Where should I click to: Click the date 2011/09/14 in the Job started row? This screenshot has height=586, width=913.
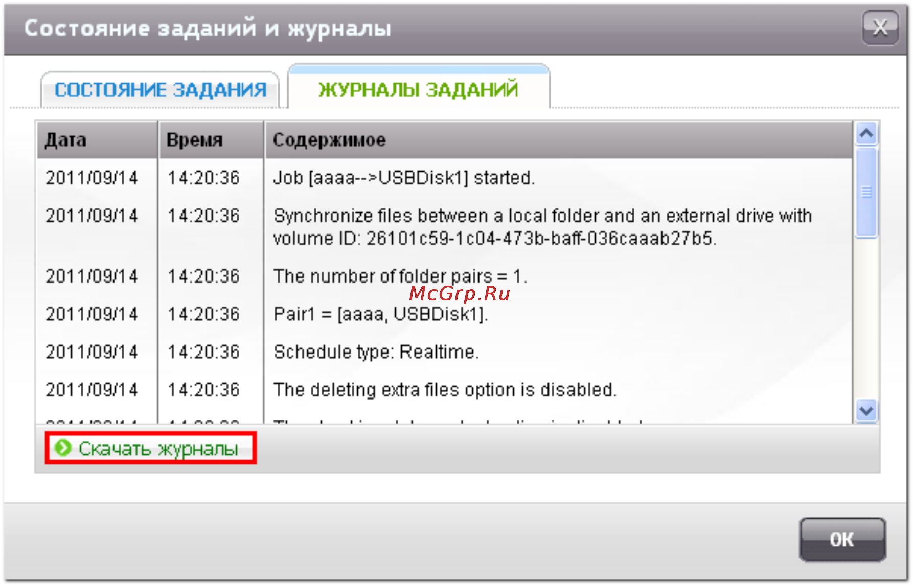pos(92,178)
